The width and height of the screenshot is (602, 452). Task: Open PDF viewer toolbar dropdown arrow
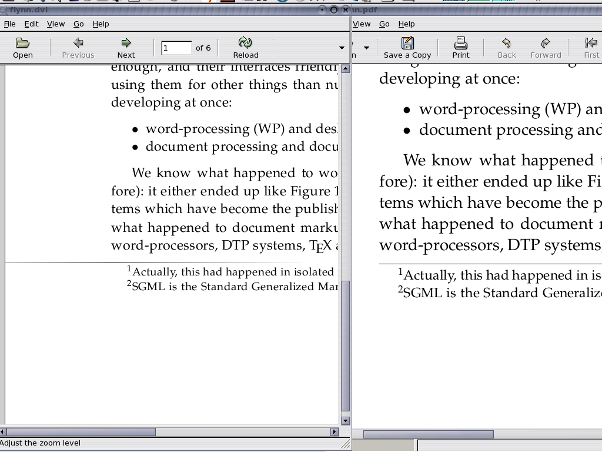point(366,48)
